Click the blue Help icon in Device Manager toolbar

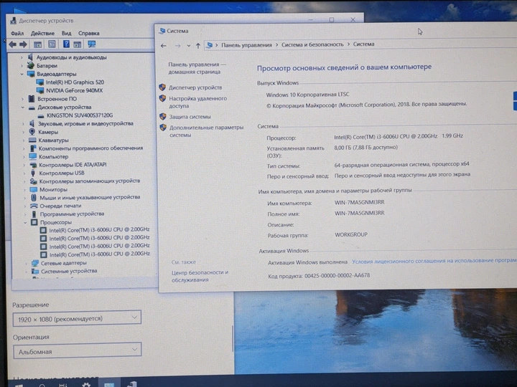[x=66, y=44]
